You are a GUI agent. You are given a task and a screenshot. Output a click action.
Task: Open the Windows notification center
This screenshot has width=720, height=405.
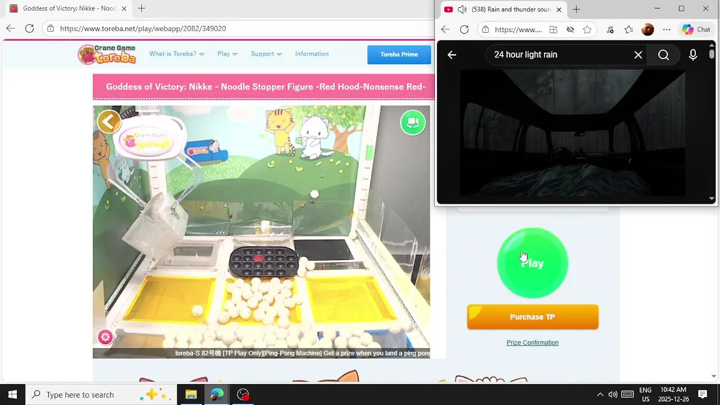click(x=703, y=394)
